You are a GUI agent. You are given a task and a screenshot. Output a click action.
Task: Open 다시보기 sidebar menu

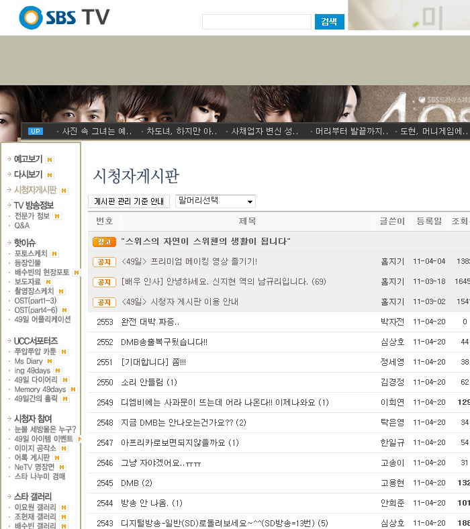point(28,175)
